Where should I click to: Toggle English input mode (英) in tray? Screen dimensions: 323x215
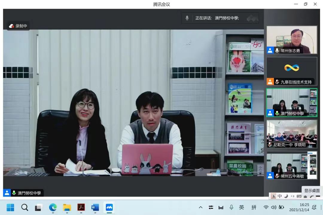pyautogui.click(x=242, y=207)
